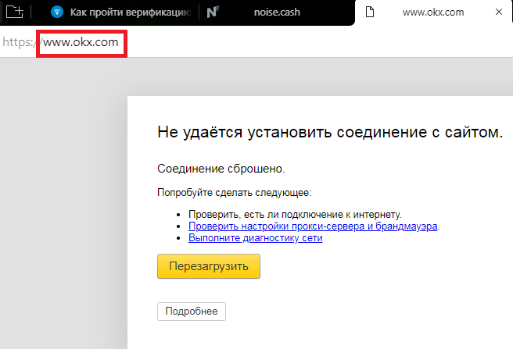Click the Подробнее button

(192, 311)
